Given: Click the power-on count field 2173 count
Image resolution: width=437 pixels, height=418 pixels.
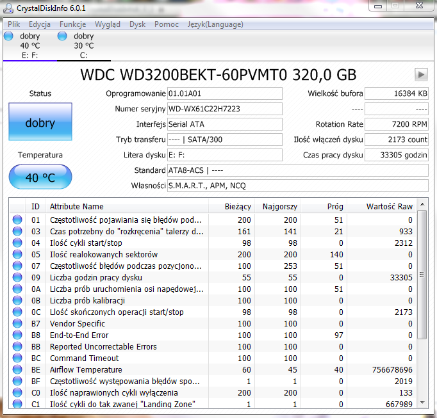Looking at the screenshot, I should pos(397,140).
